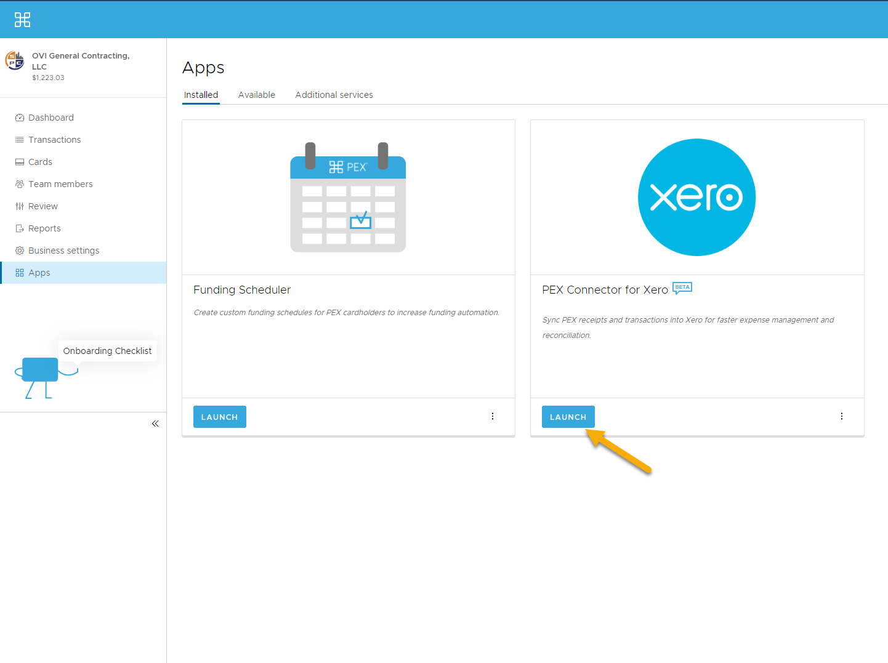Image resolution: width=888 pixels, height=663 pixels.
Task: Navigate to Team members
Action: tap(60, 184)
